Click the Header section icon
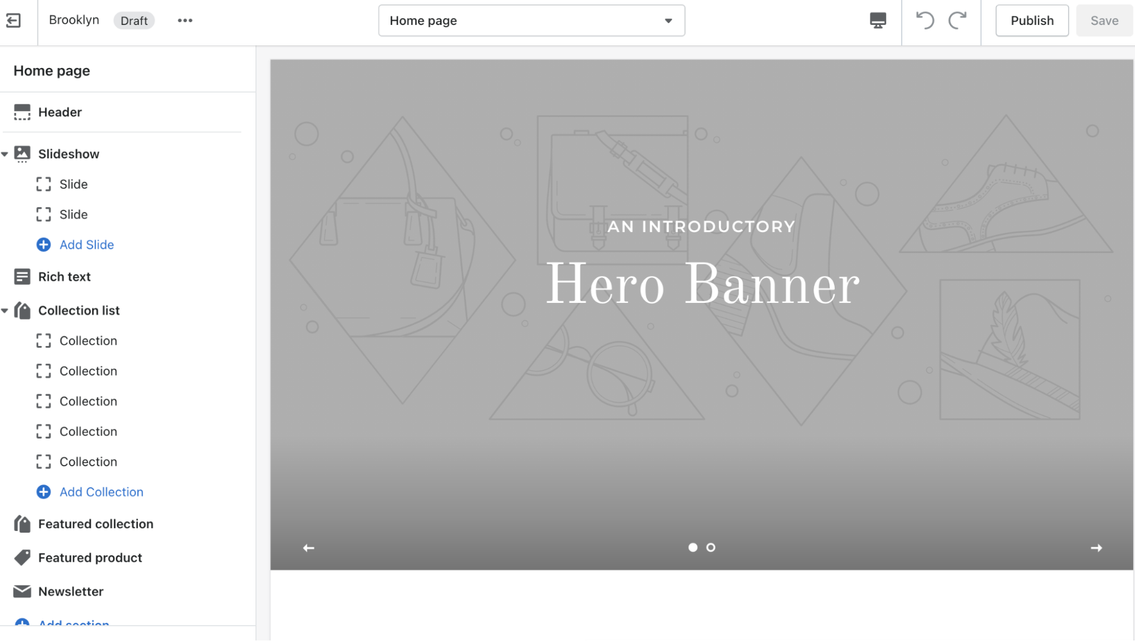Image resolution: width=1135 pixels, height=641 pixels. [23, 111]
